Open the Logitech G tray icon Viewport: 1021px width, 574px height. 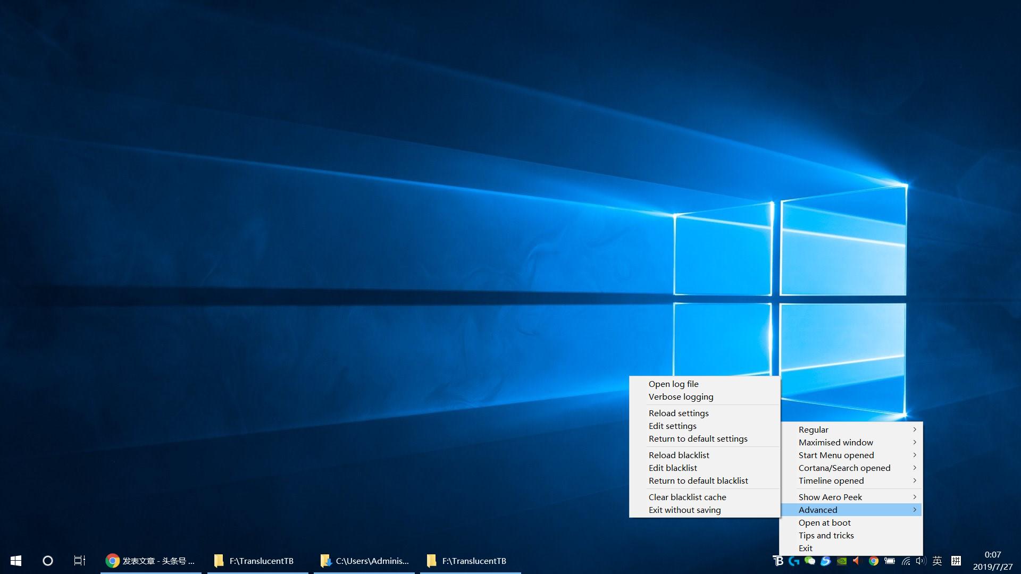click(x=794, y=561)
